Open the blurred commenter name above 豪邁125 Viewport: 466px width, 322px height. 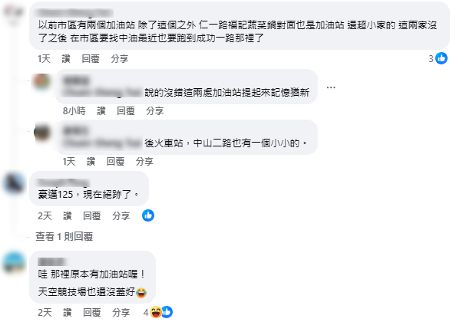(64, 182)
